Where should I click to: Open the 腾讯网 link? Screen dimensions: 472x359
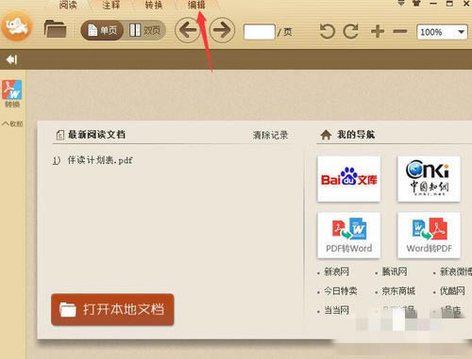click(395, 271)
